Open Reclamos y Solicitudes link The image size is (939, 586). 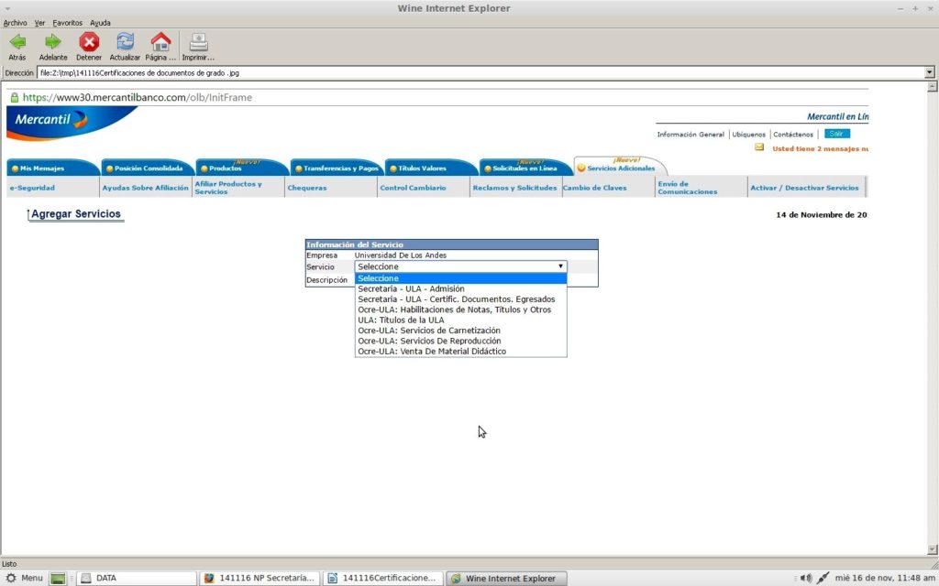pos(515,188)
